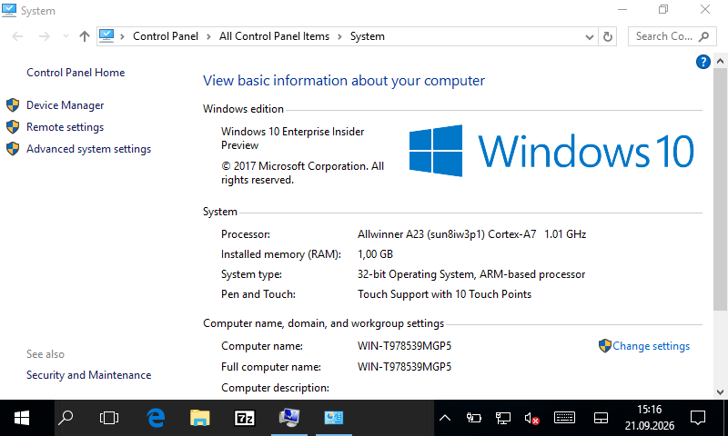
Task: Open the touch keyboard tray icon
Action: tap(564, 418)
